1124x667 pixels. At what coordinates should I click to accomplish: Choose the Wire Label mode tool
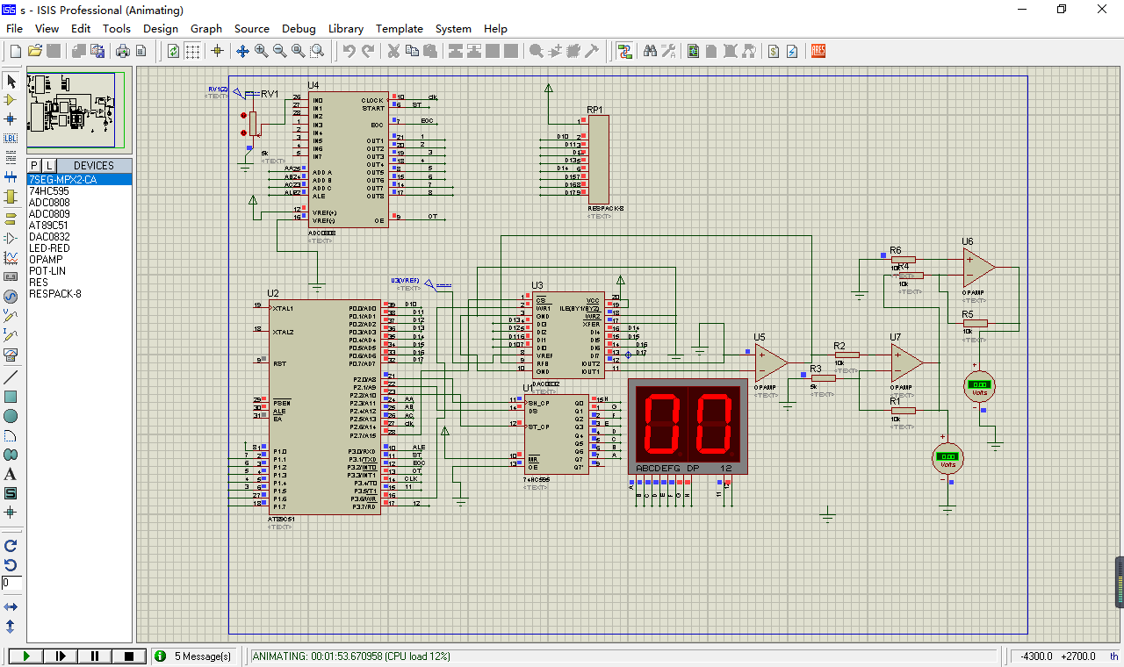pyautogui.click(x=11, y=138)
